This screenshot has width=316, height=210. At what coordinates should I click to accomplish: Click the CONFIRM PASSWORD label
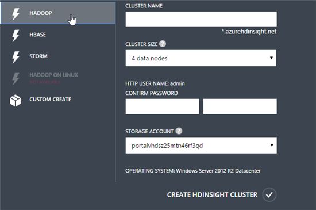tap(152, 93)
